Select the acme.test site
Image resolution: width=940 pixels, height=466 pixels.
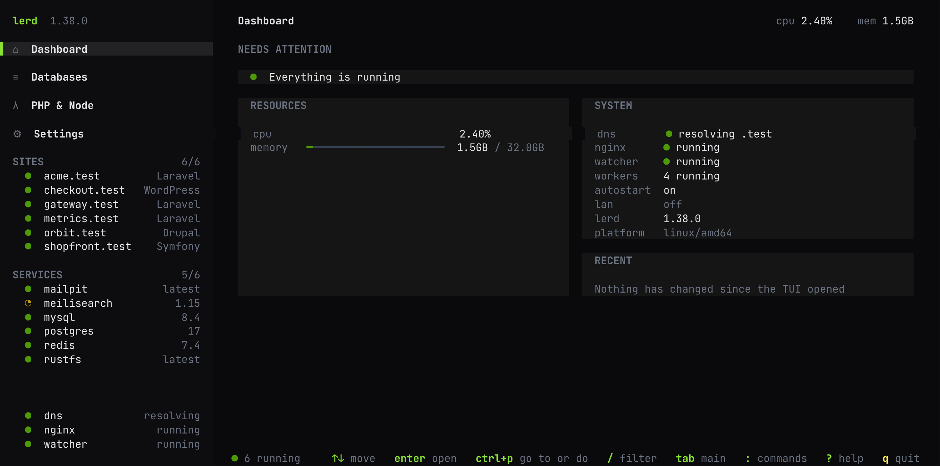coord(106,176)
